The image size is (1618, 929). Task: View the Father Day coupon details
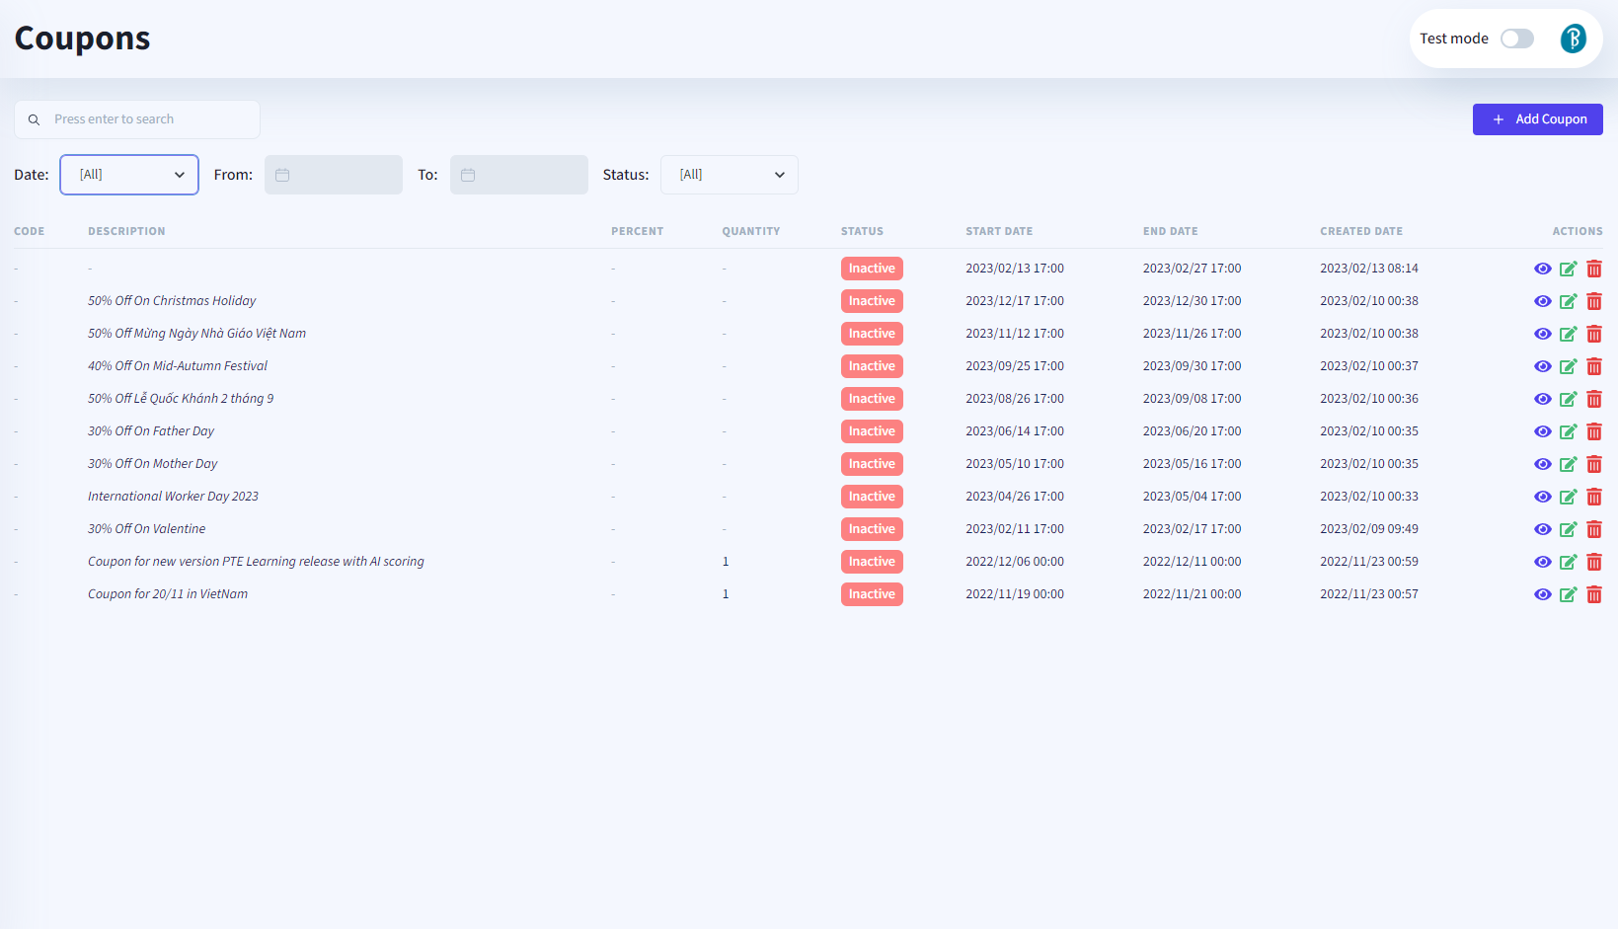1542,431
